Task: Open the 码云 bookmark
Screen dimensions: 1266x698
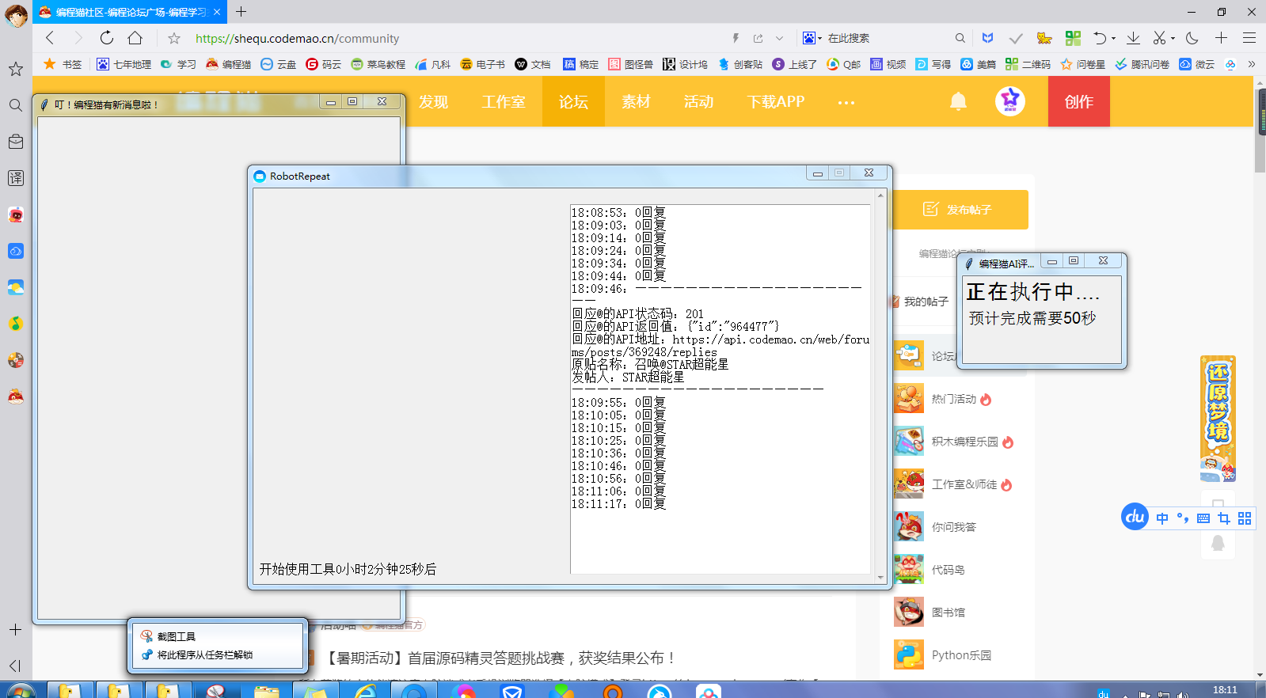Action: point(323,64)
